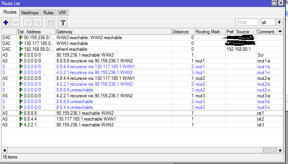Close the Route List window
This screenshot has width=288, height=164.
(281, 3)
